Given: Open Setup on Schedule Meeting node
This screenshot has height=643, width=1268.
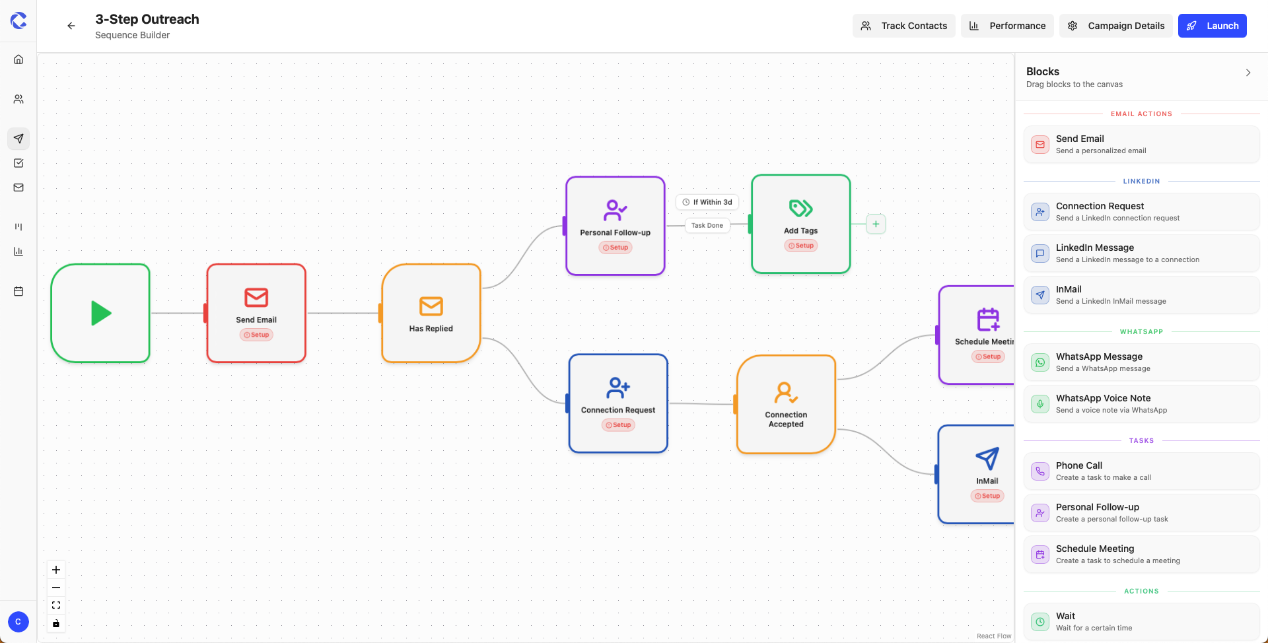Looking at the screenshot, I should [x=988, y=356].
